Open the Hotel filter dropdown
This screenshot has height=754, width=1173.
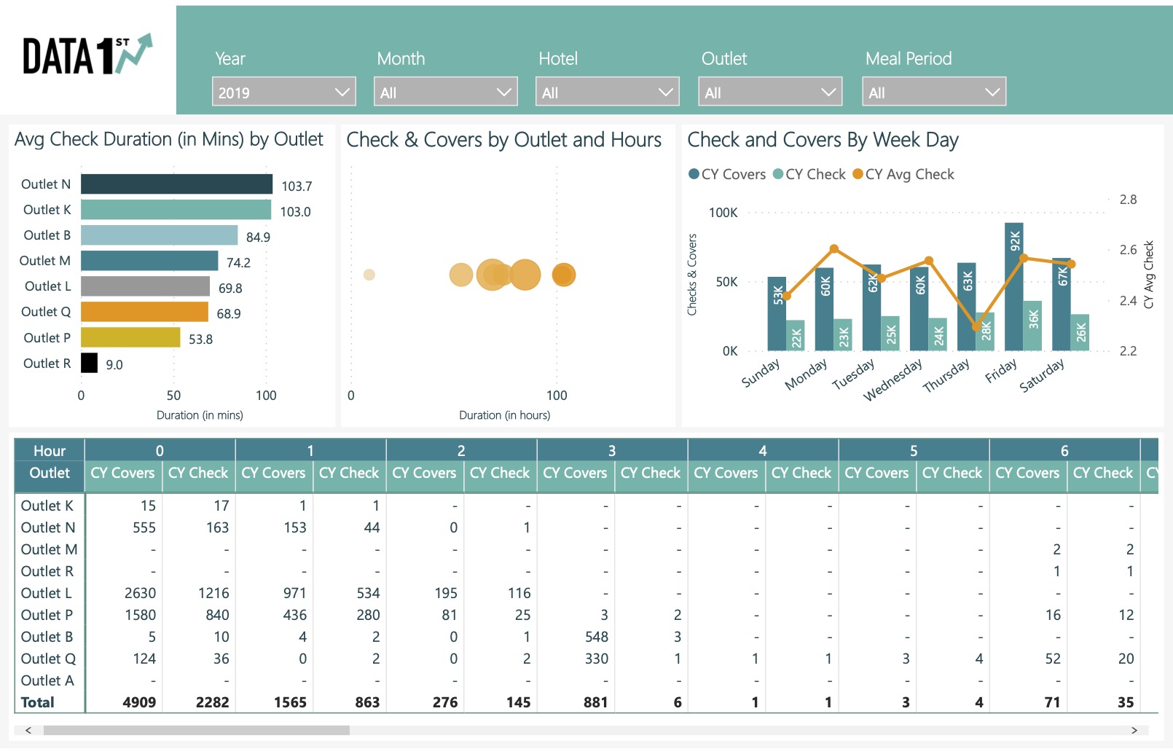pos(607,91)
